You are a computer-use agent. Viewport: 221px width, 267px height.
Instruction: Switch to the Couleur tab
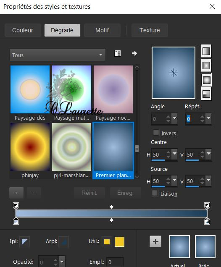point(23,30)
